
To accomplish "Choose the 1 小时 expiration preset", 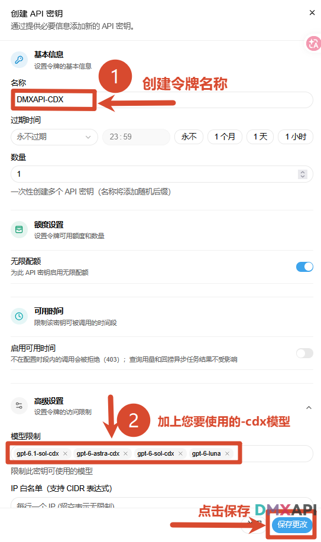I will (296, 137).
